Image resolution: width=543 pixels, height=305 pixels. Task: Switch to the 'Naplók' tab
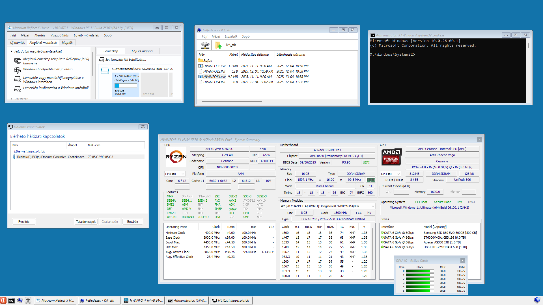coord(67,43)
